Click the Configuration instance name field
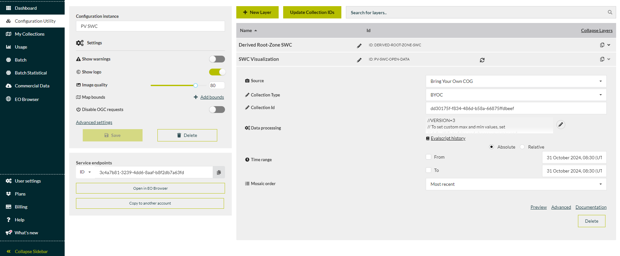This screenshot has height=256, width=620. point(150,26)
